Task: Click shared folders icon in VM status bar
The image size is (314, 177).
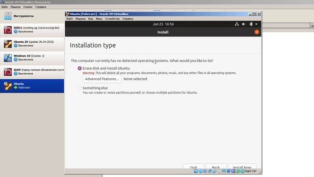Action: 219,171
